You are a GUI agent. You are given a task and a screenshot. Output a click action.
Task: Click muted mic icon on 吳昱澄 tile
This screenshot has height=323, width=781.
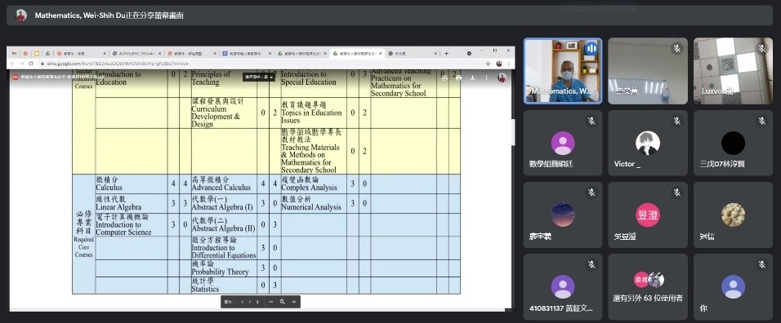pyautogui.click(x=676, y=192)
